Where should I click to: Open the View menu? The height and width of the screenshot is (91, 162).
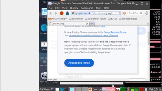[65, 8]
